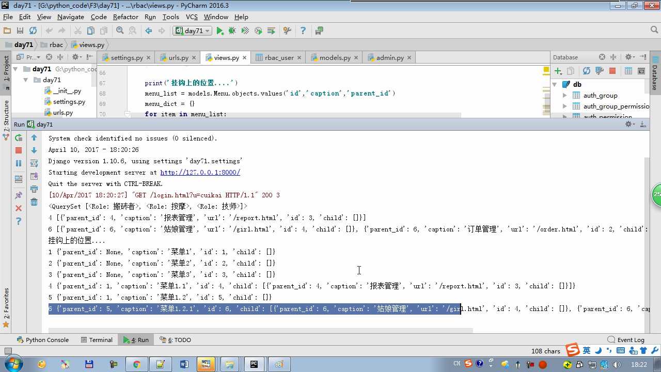Screen dimensions: 661x372
Task: Click the Save All toolbar icon
Action: click(x=20, y=31)
